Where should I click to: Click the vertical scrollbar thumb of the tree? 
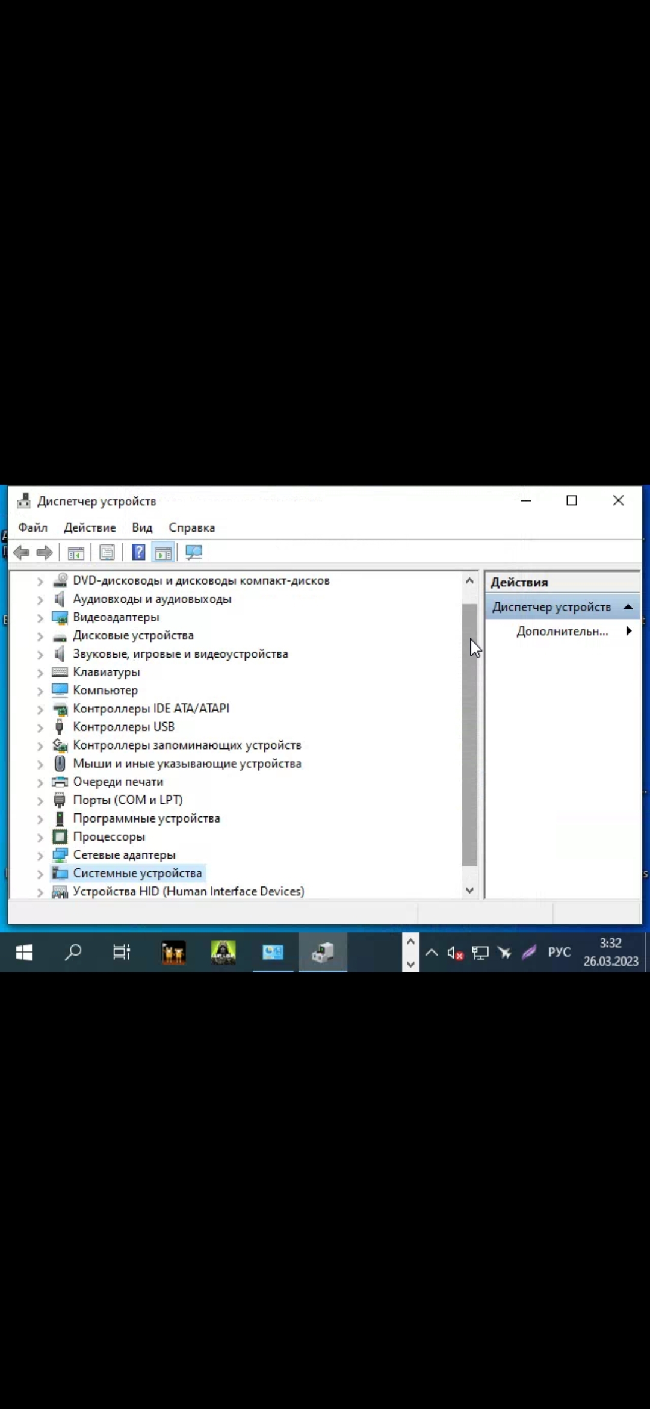(469, 734)
